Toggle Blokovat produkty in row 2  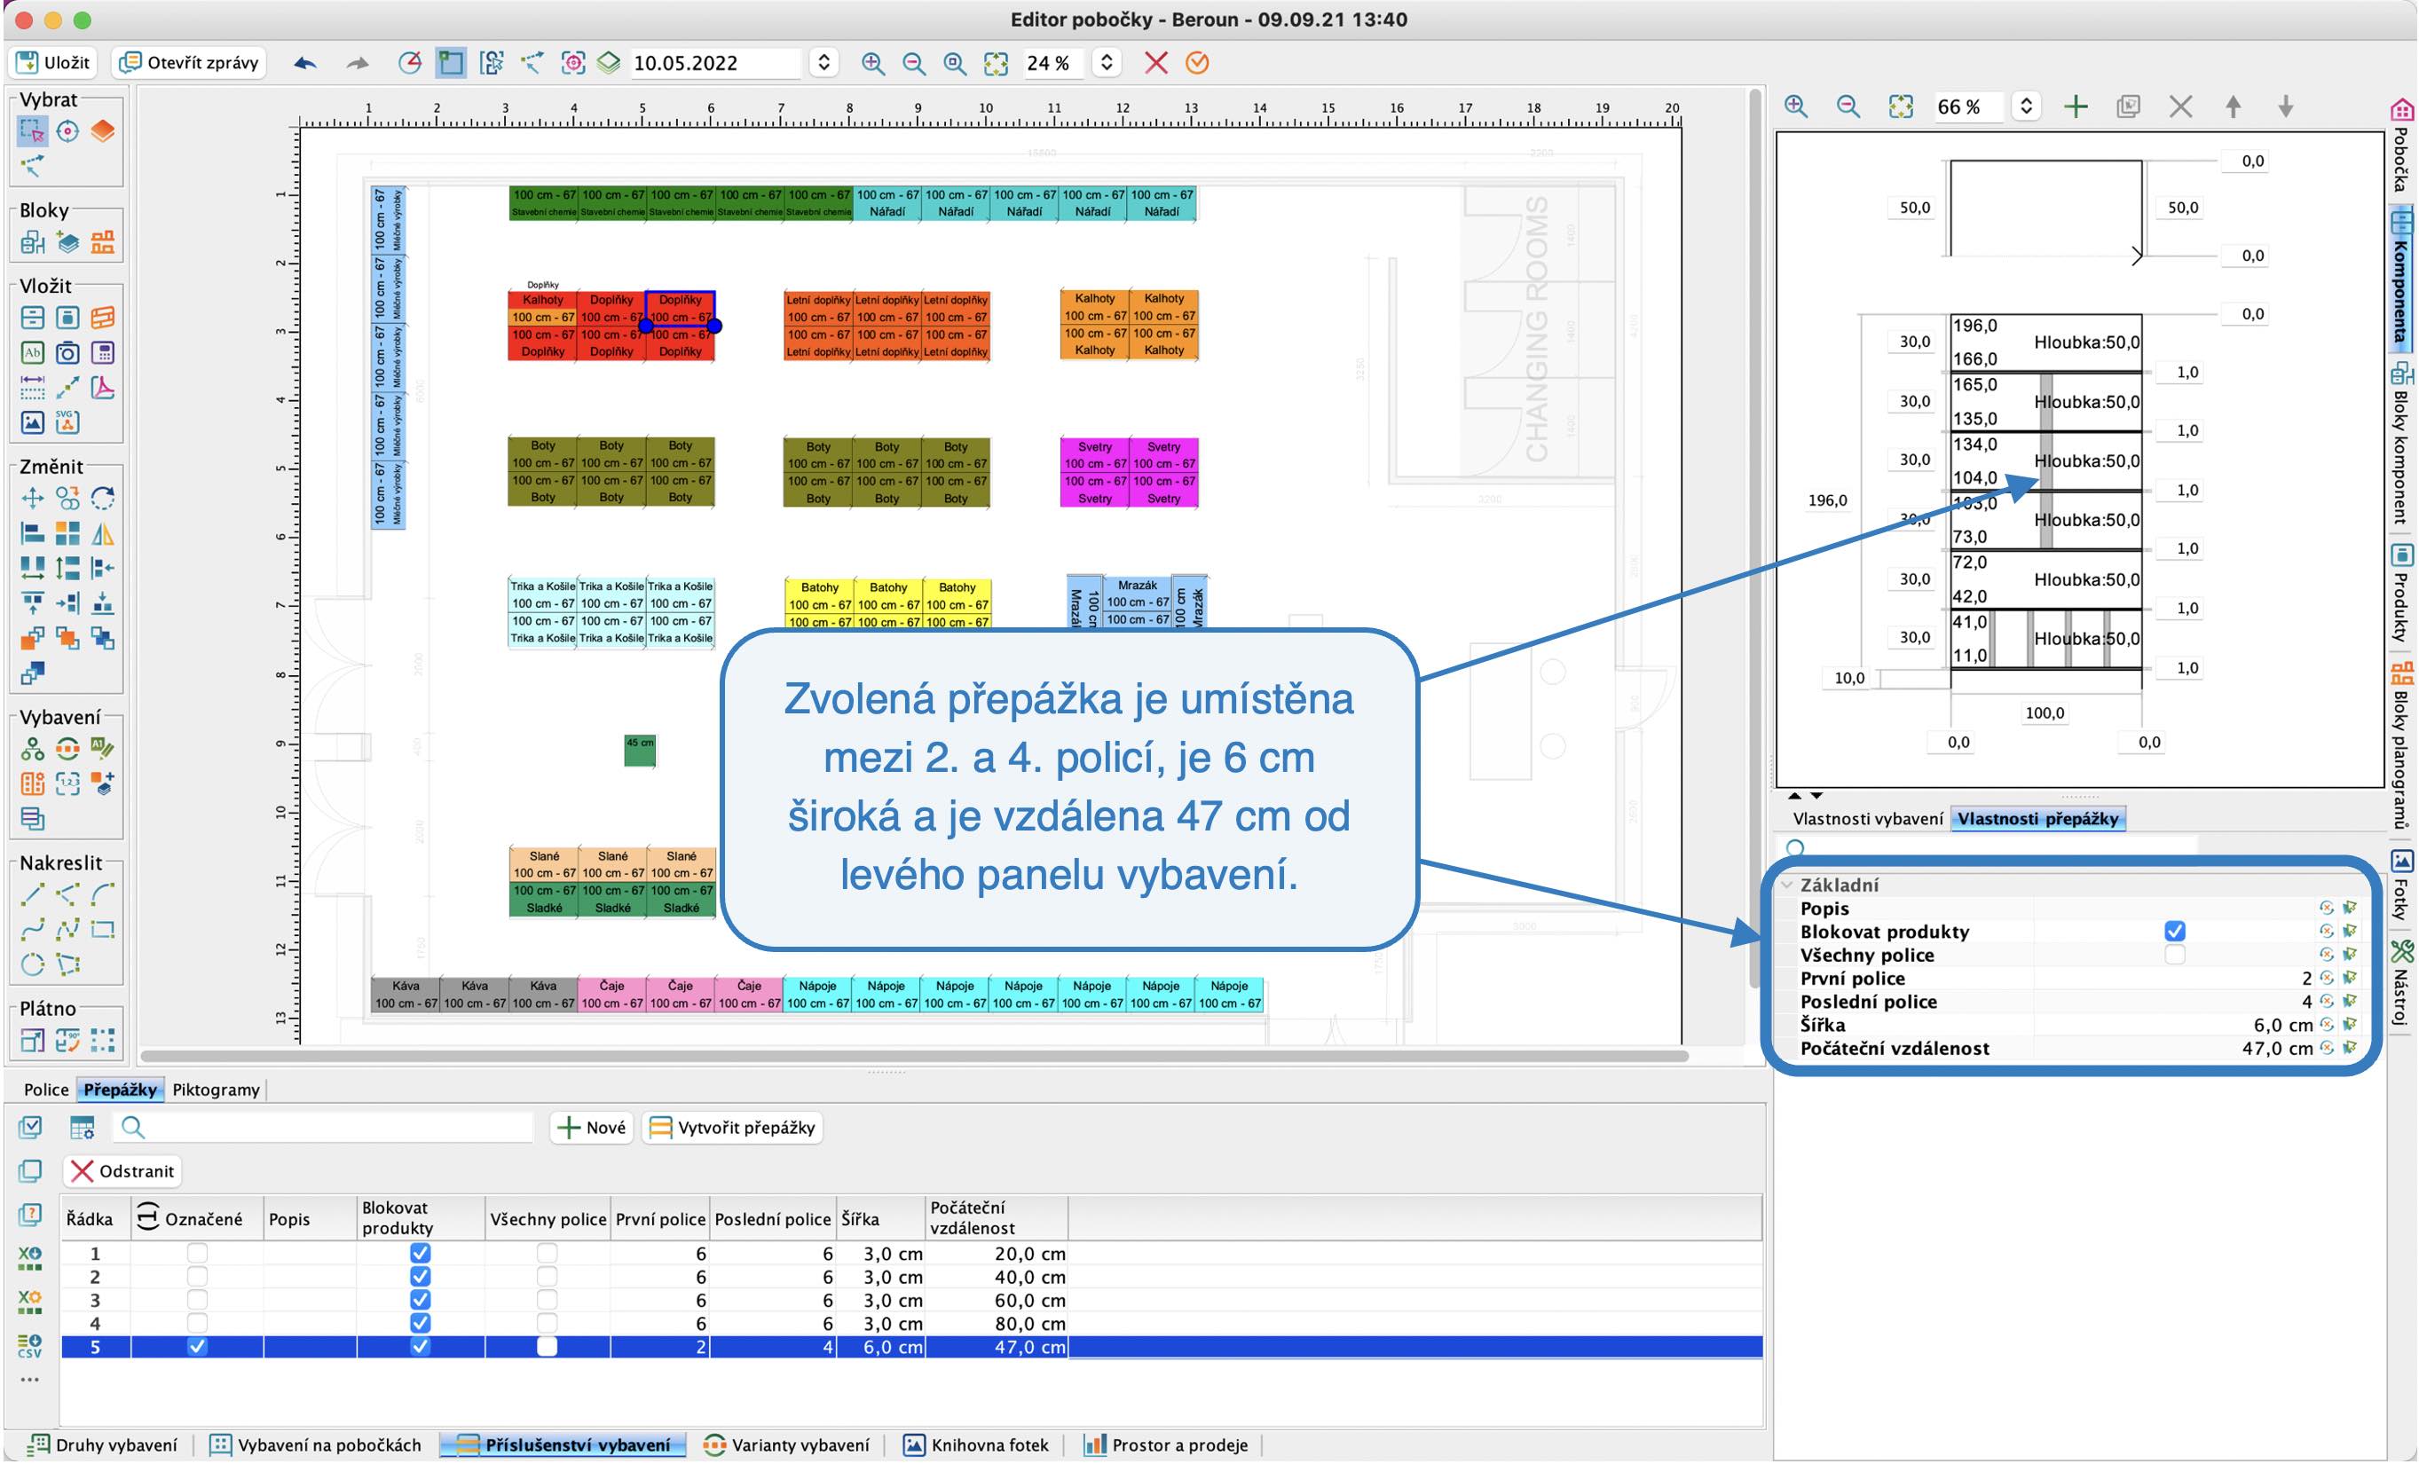(421, 1277)
